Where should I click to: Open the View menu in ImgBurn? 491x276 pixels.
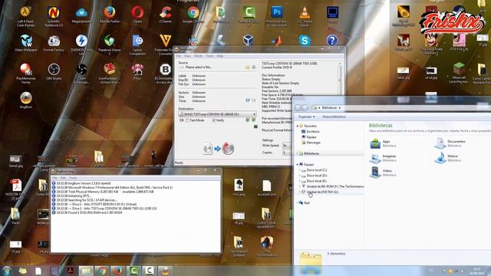pyautogui.click(x=187, y=56)
